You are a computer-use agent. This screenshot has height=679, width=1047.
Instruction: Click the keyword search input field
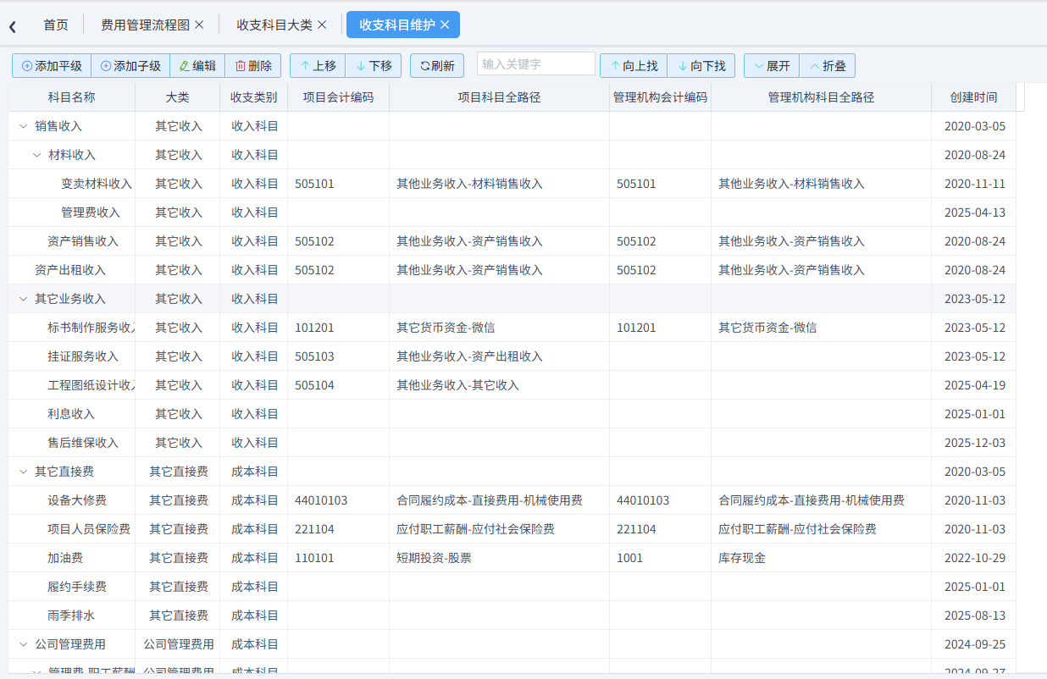pyautogui.click(x=535, y=63)
